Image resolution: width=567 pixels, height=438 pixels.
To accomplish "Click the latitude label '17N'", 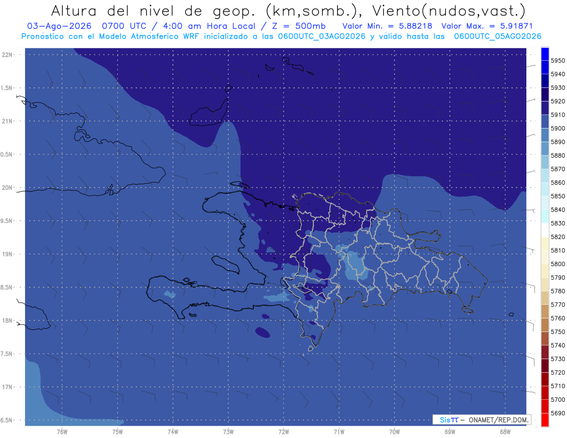I will click(7, 387).
